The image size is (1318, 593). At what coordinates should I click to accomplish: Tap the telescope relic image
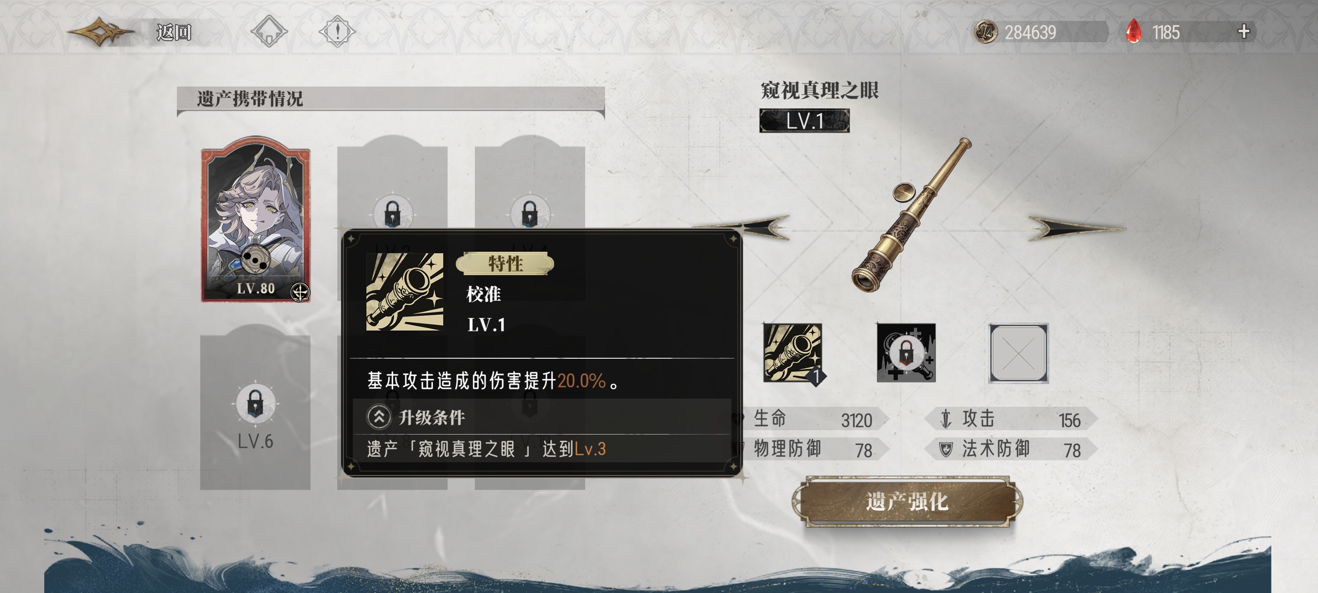tap(912, 216)
